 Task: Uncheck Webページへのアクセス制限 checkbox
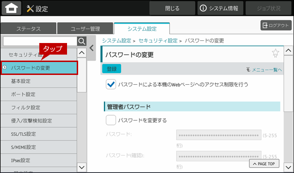(111, 84)
